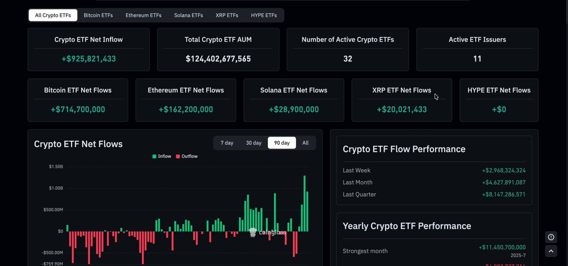
Task: Click the +$162,200,000 Ethereum flow value
Action: tap(186, 110)
